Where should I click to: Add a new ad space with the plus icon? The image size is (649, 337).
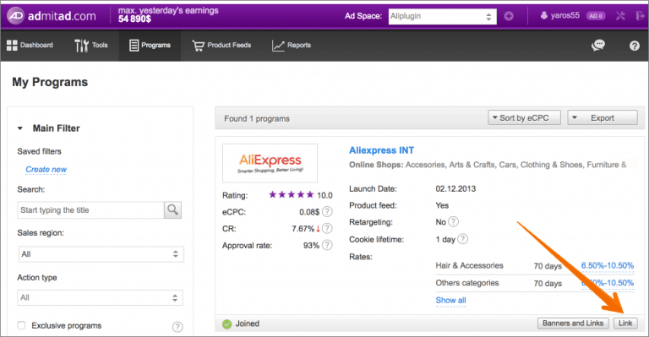coord(509,16)
